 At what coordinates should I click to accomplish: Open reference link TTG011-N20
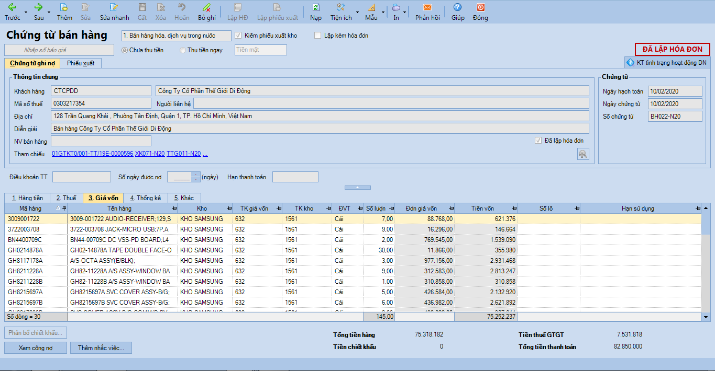tap(183, 154)
